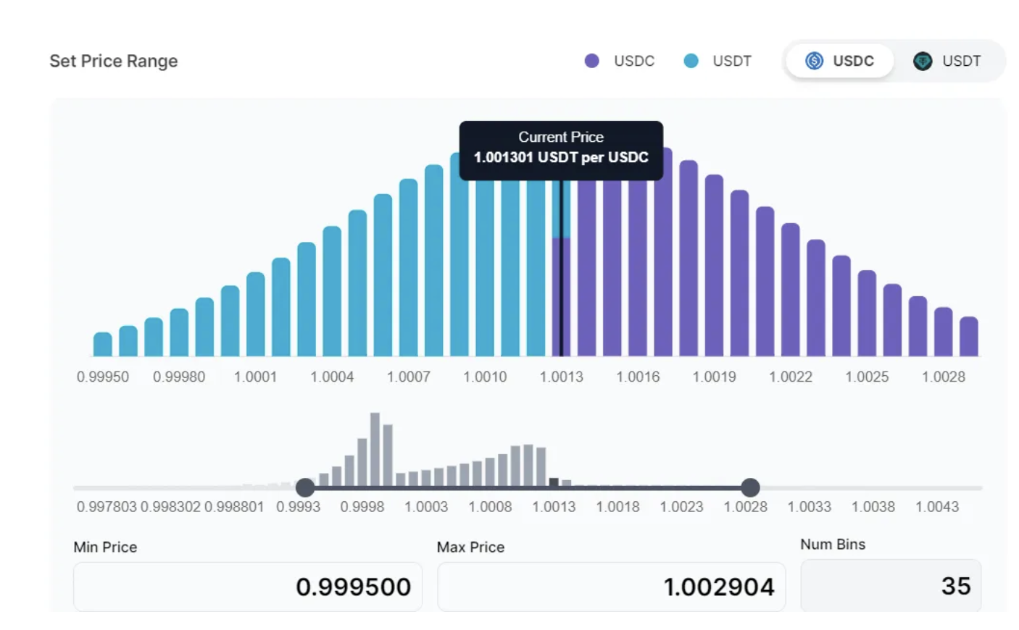This screenshot has height=630, width=1019.
Task: Click the first blue bar above 0.99950
Action: (x=103, y=344)
